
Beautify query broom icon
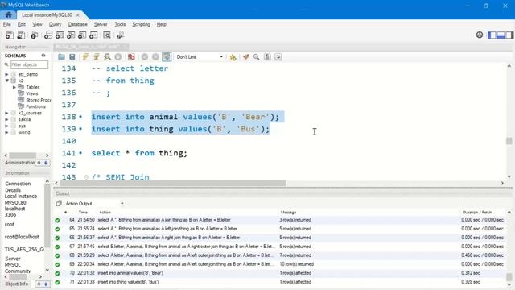(x=245, y=57)
